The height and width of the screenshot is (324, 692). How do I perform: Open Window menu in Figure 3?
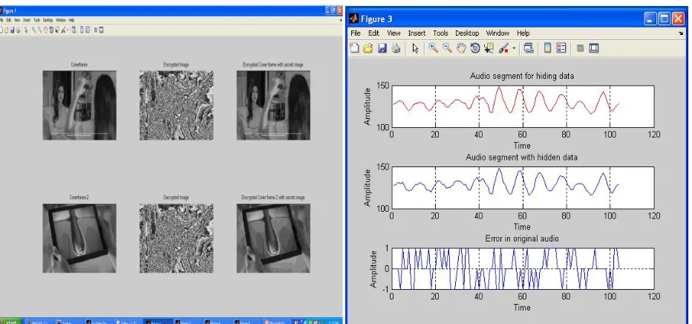tap(497, 33)
